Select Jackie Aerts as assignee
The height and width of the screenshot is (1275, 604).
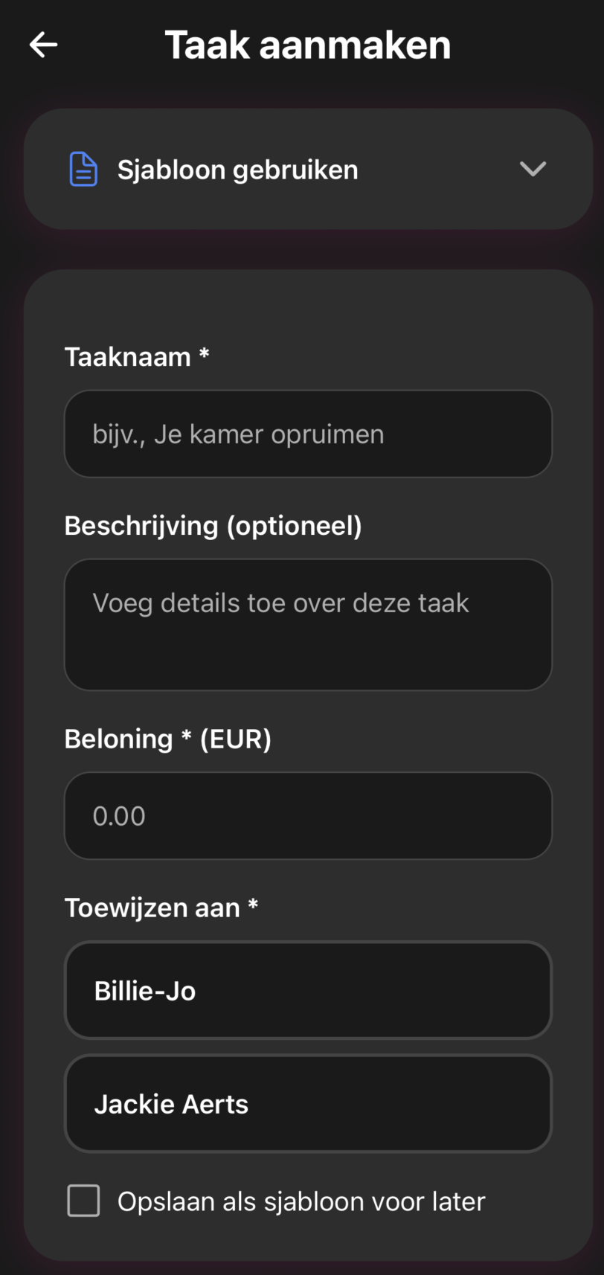(308, 1103)
